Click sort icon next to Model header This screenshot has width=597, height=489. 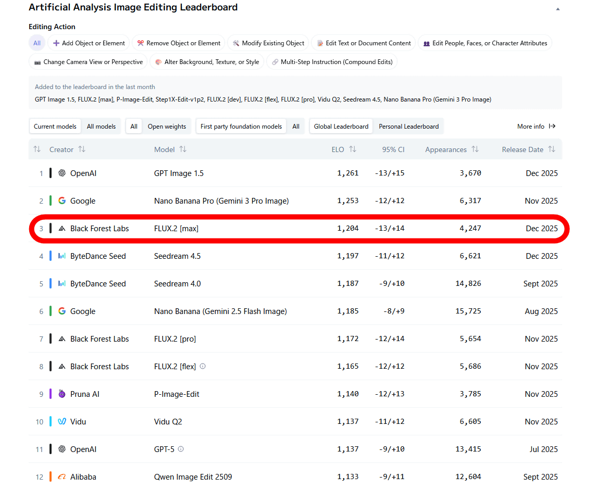point(183,149)
